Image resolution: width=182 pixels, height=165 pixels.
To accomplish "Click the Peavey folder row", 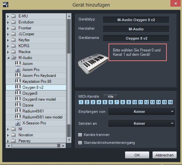I will [36, 141].
